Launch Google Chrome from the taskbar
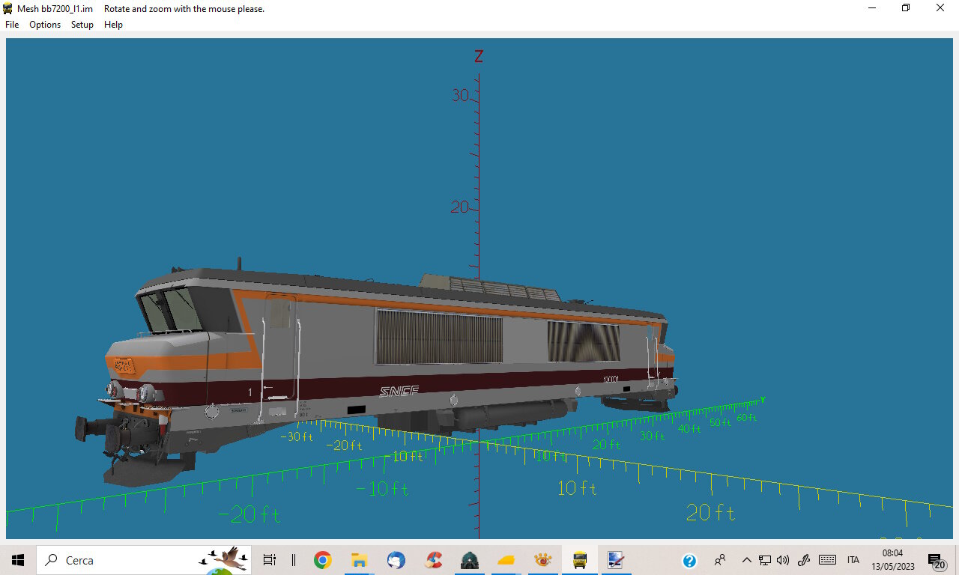 [x=323, y=560]
